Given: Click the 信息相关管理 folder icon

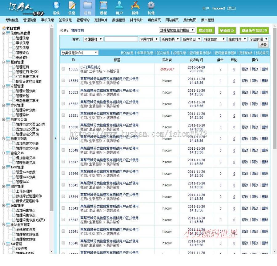Looking at the screenshot, I should [x=8, y=33].
